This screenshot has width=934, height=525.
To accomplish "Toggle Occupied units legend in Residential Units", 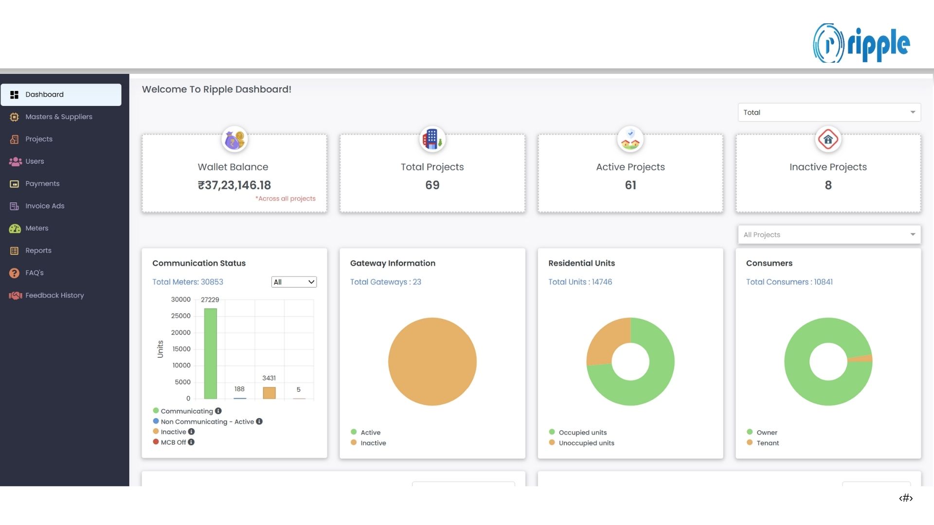I will click(x=582, y=432).
